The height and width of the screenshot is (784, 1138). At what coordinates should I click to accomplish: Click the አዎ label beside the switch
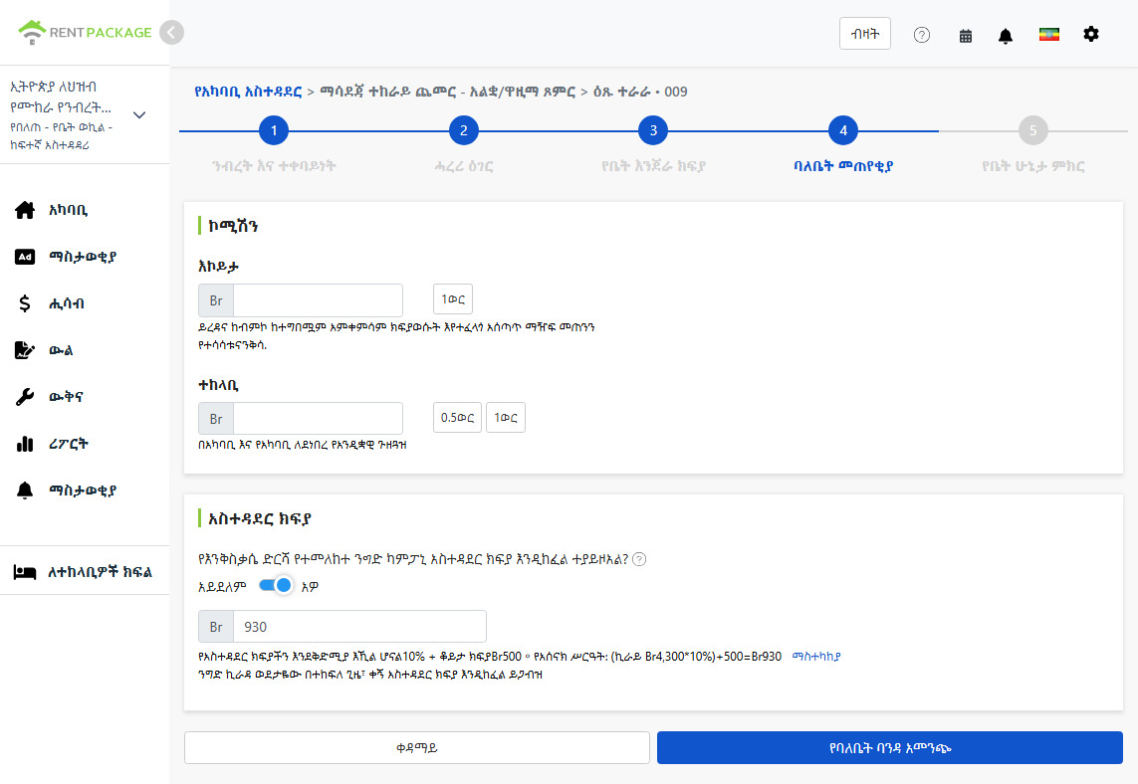tap(310, 586)
